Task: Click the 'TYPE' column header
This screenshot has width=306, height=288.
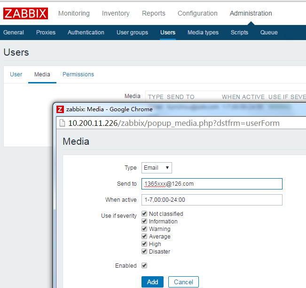Action: (156, 97)
